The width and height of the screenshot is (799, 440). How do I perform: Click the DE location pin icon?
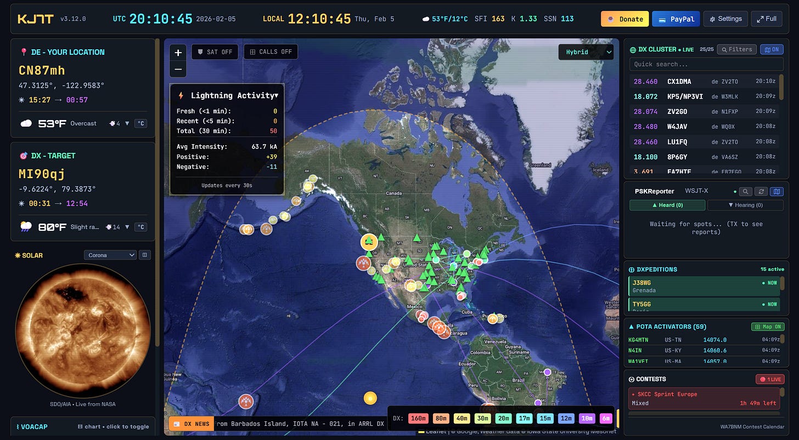coord(23,52)
